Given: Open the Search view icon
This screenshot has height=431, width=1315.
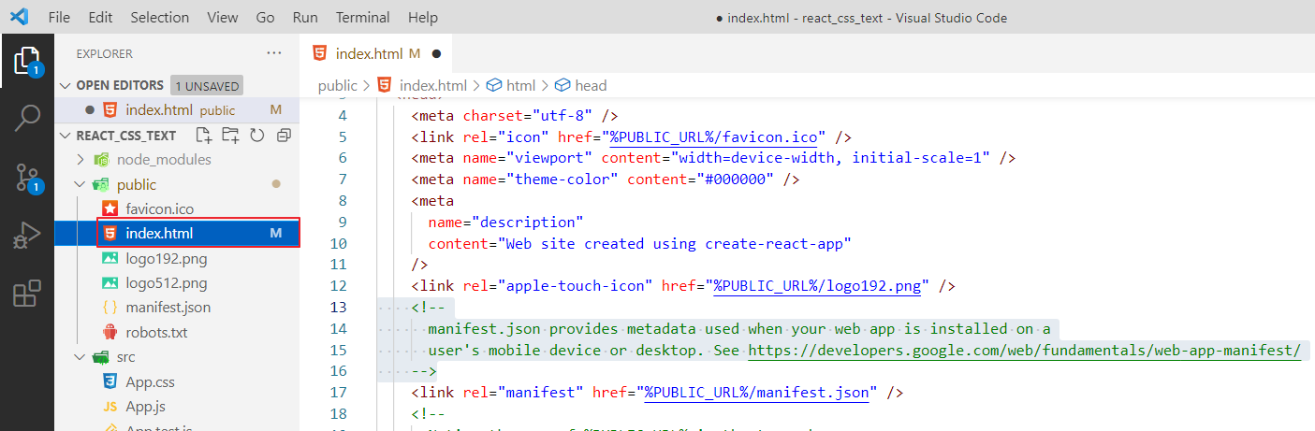Looking at the screenshot, I should (x=26, y=119).
